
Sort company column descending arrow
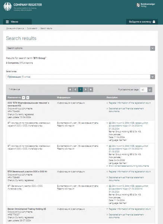pos(23,97)
